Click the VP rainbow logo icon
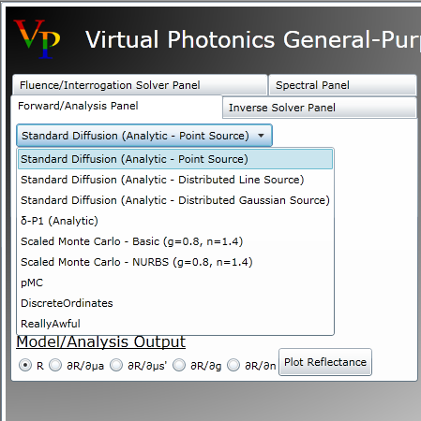Screen dimensions: 421x421 [x=37, y=39]
